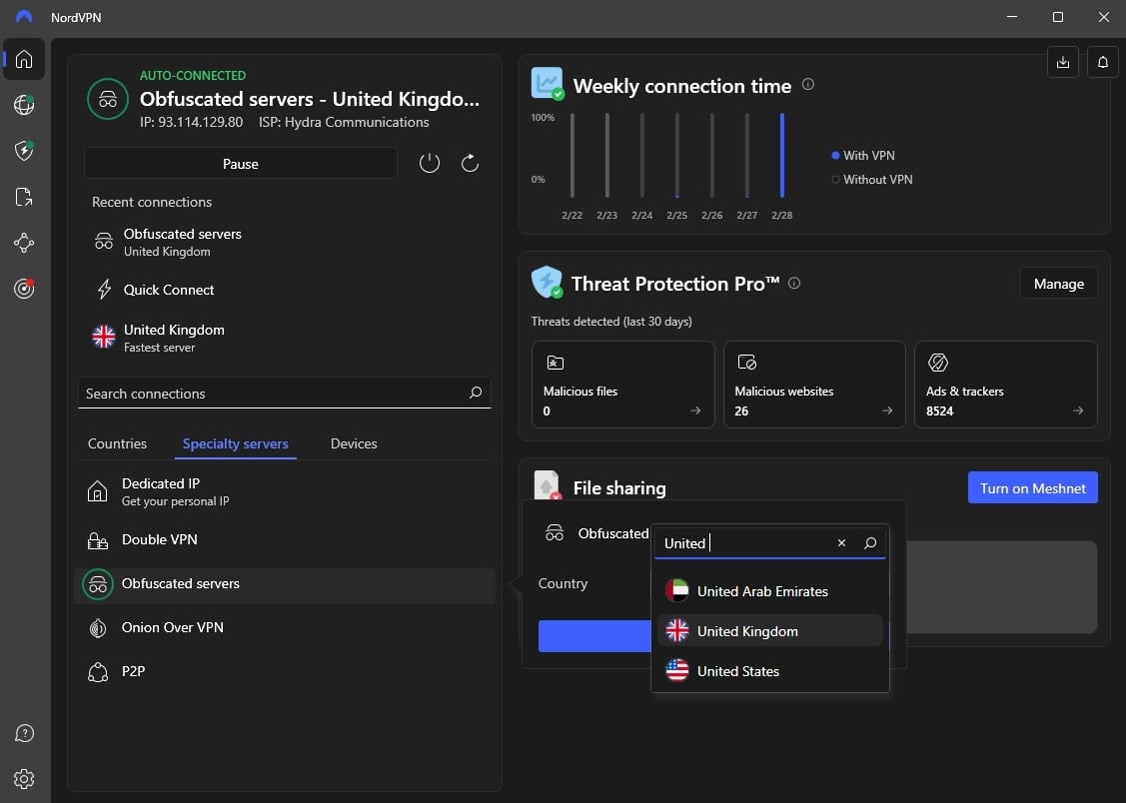
Task: Open the notifications bell icon
Action: (x=1103, y=62)
